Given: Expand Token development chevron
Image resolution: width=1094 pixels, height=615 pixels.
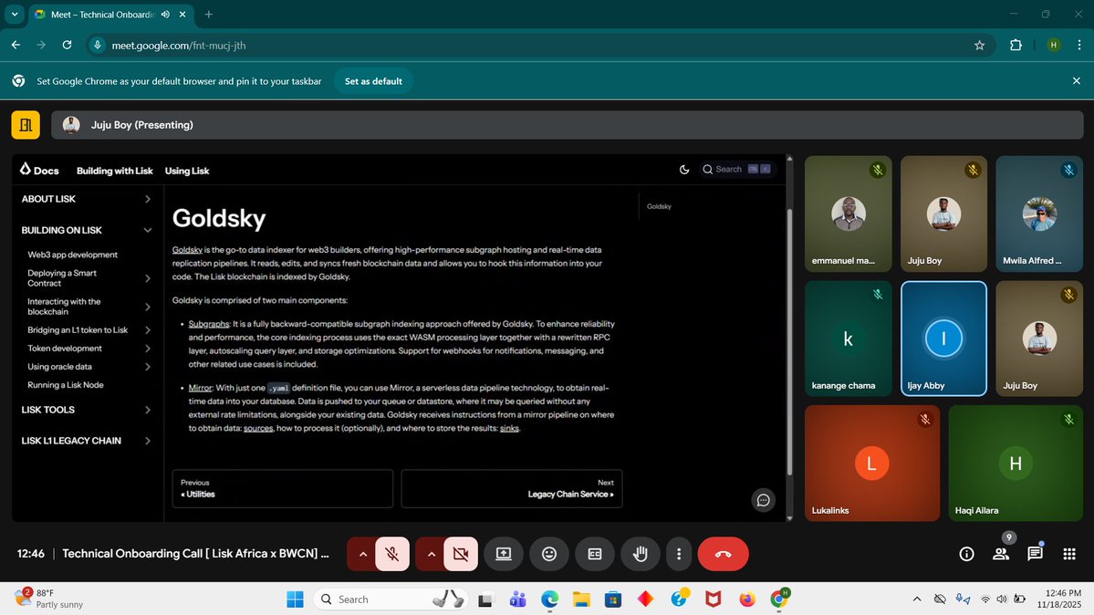Looking at the screenshot, I should [x=147, y=349].
